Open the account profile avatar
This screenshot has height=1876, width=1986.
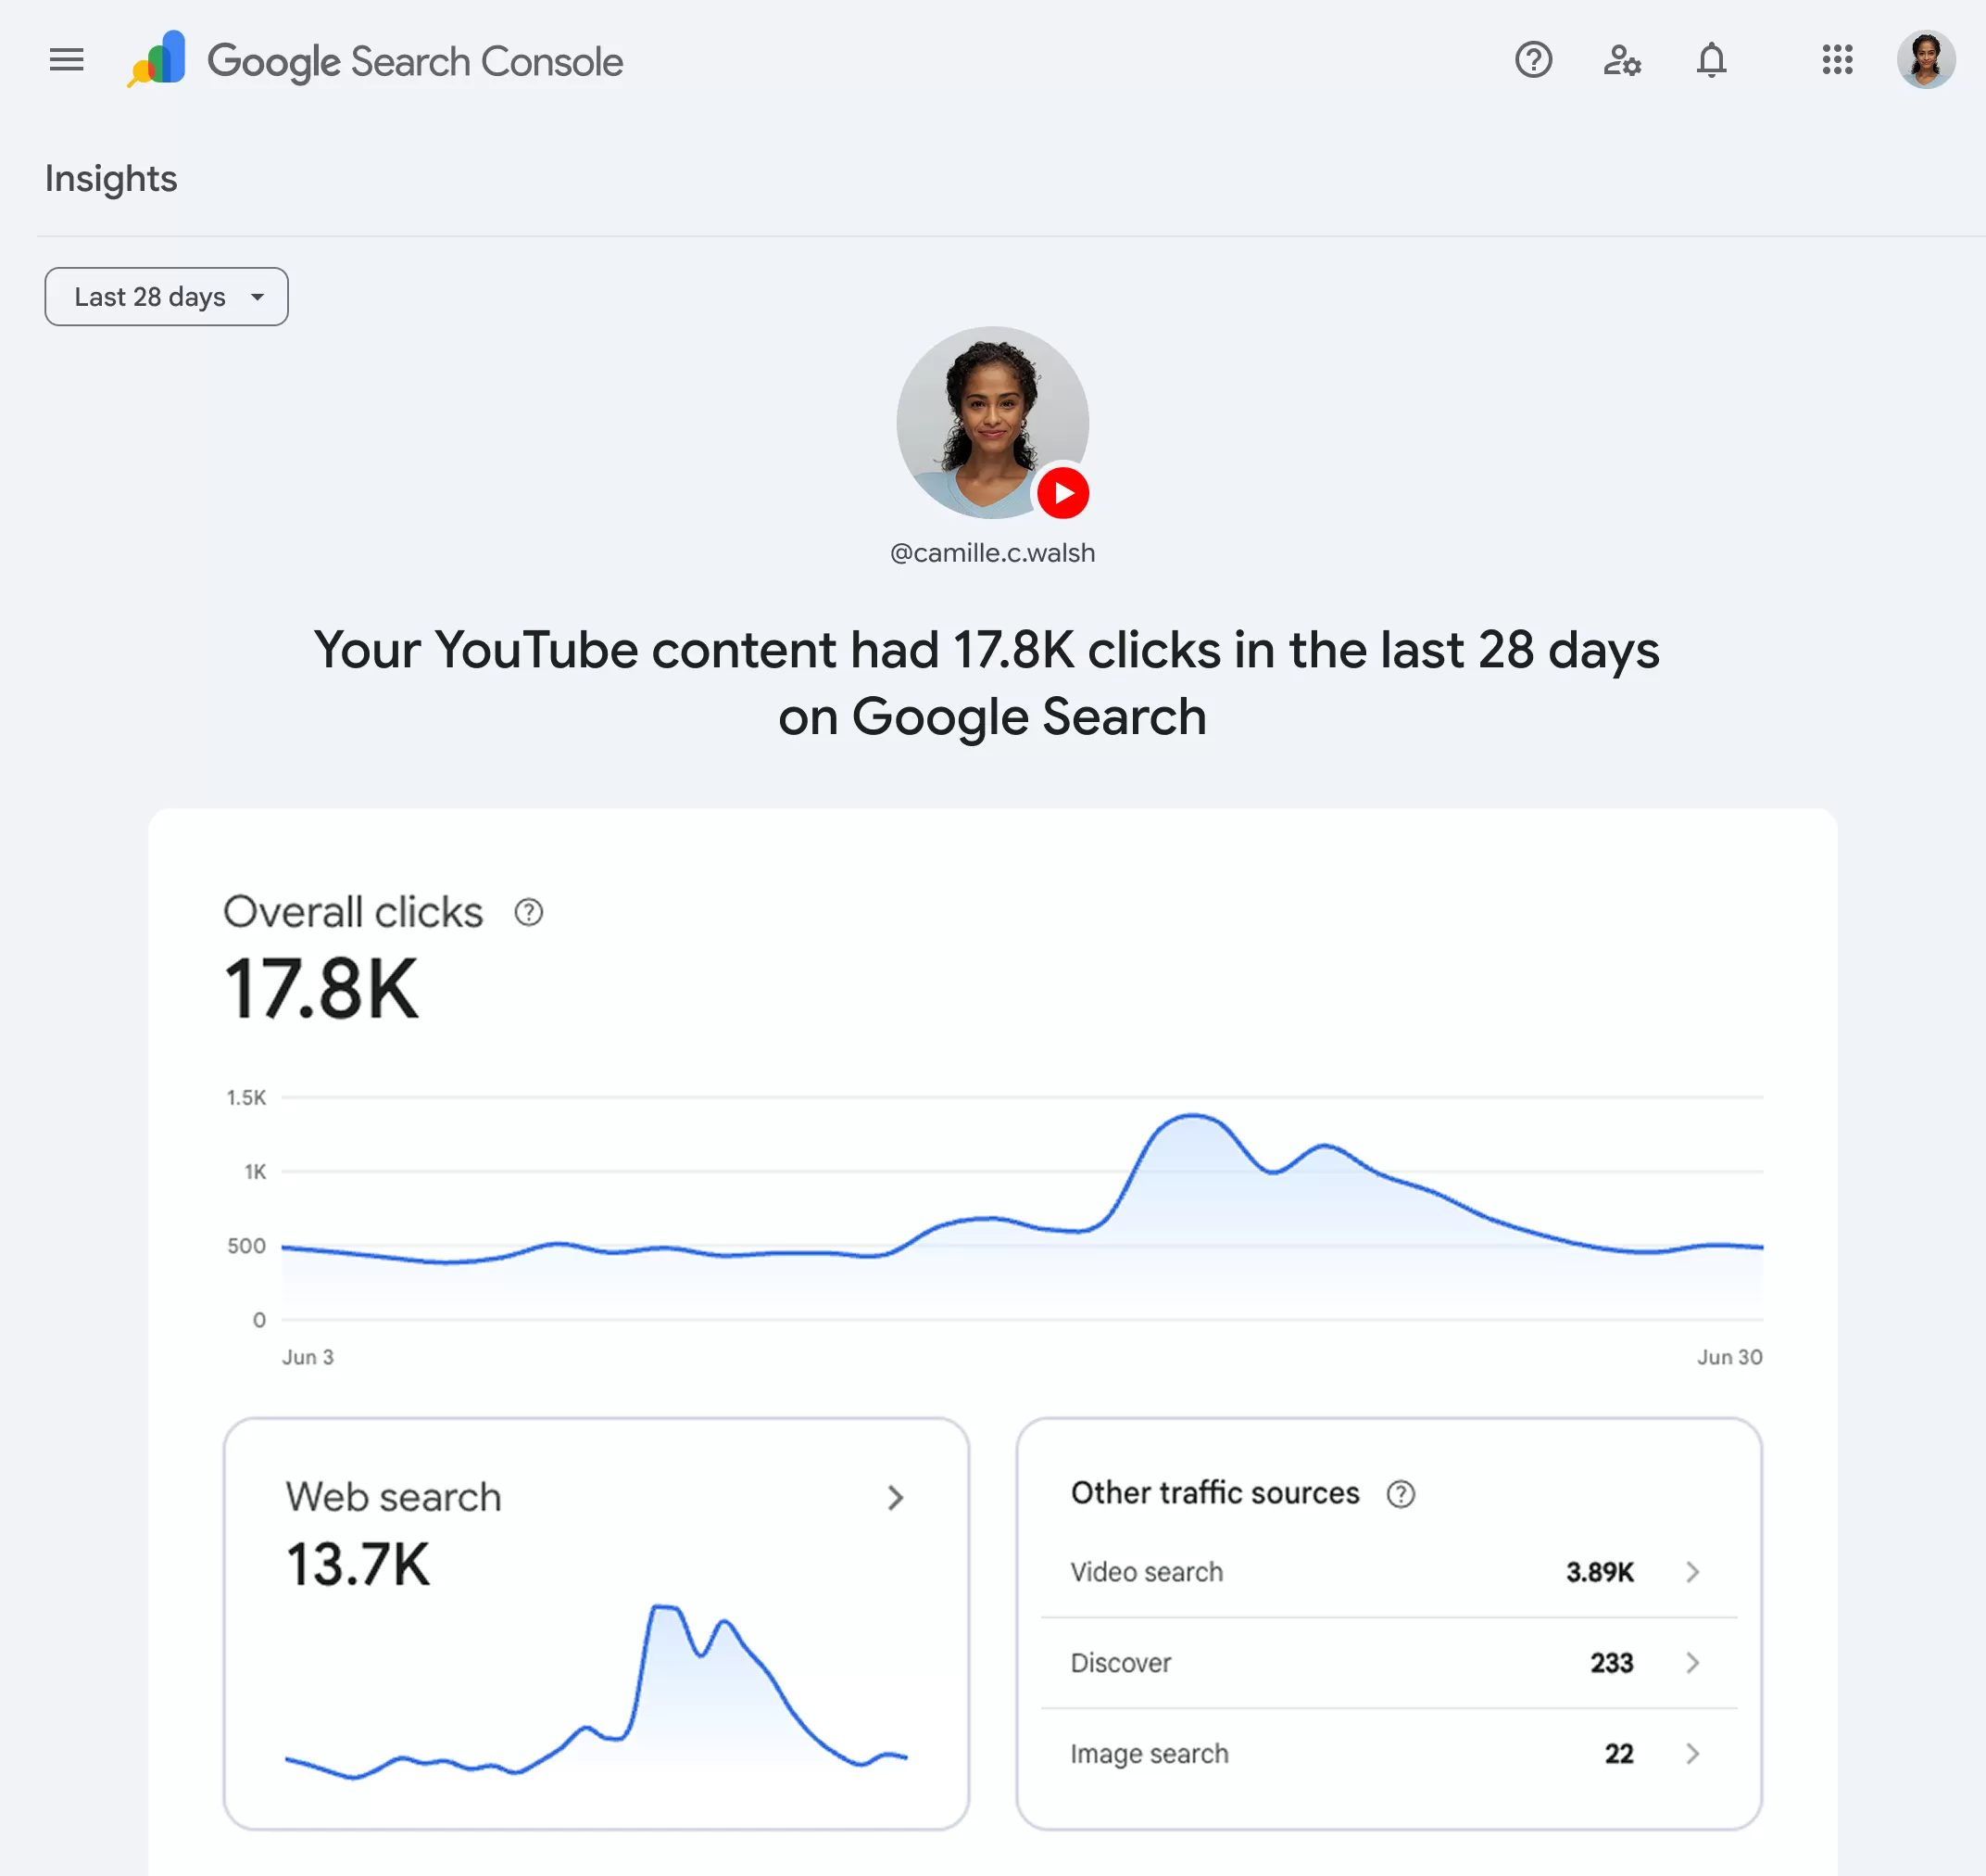point(1925,60)
